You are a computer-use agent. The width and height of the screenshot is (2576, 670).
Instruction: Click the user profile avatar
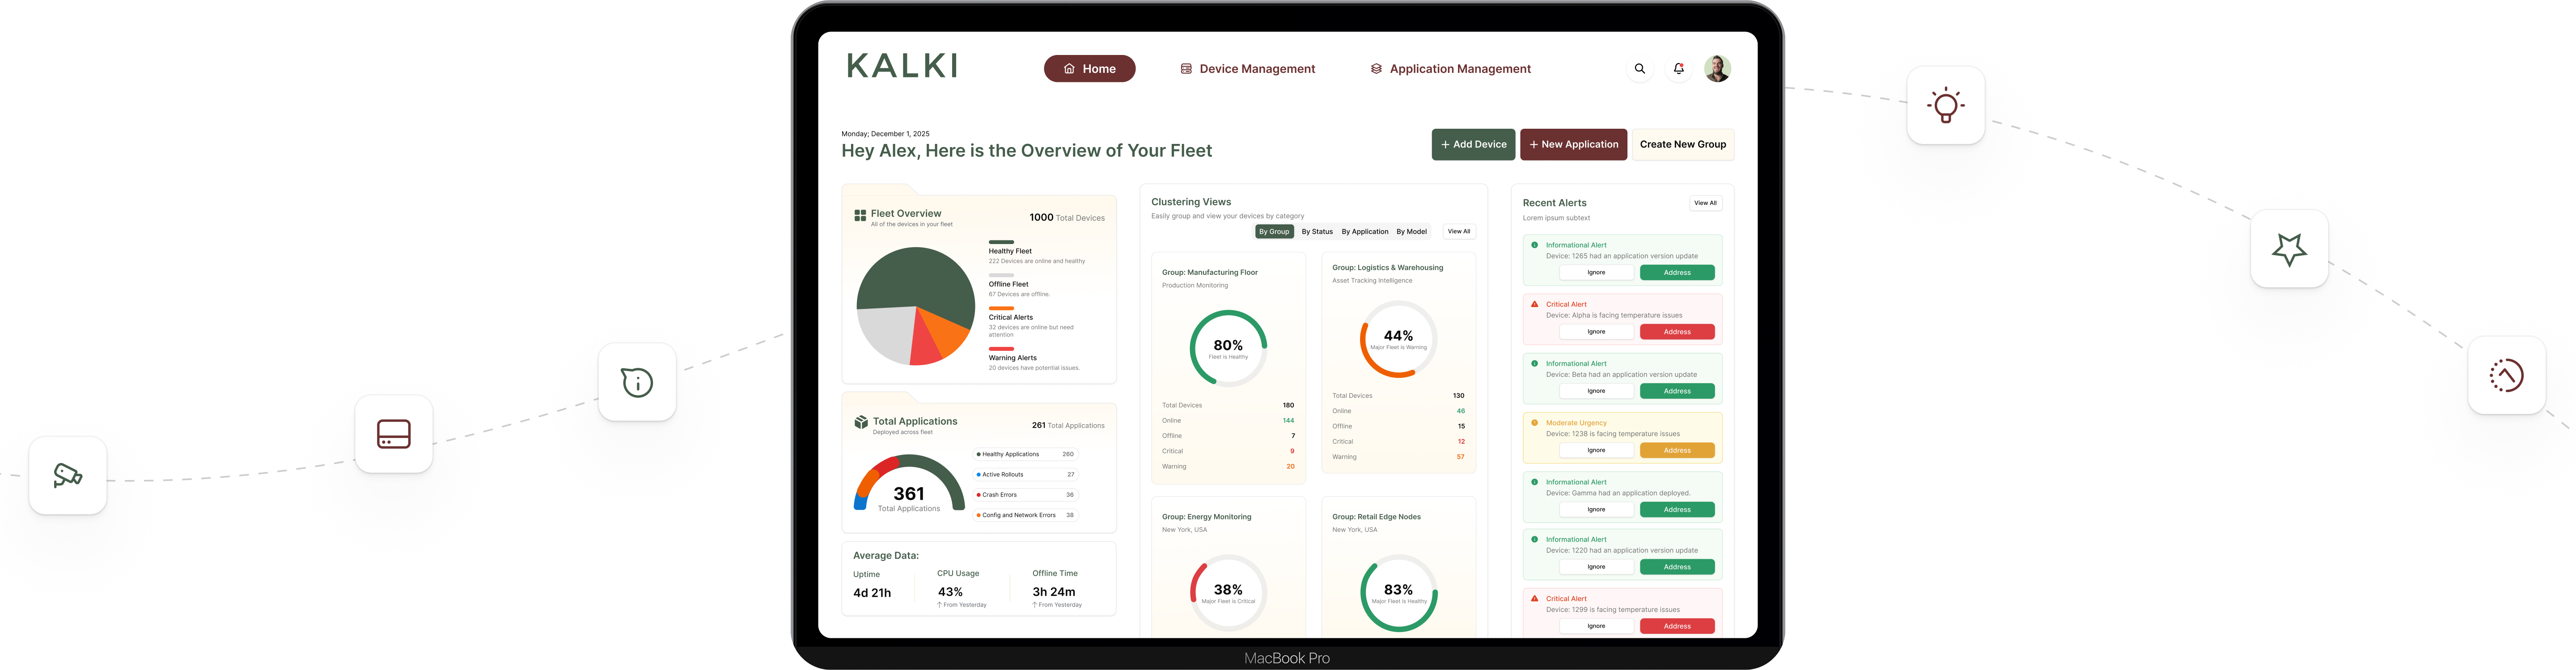[x=1717, y=69]
